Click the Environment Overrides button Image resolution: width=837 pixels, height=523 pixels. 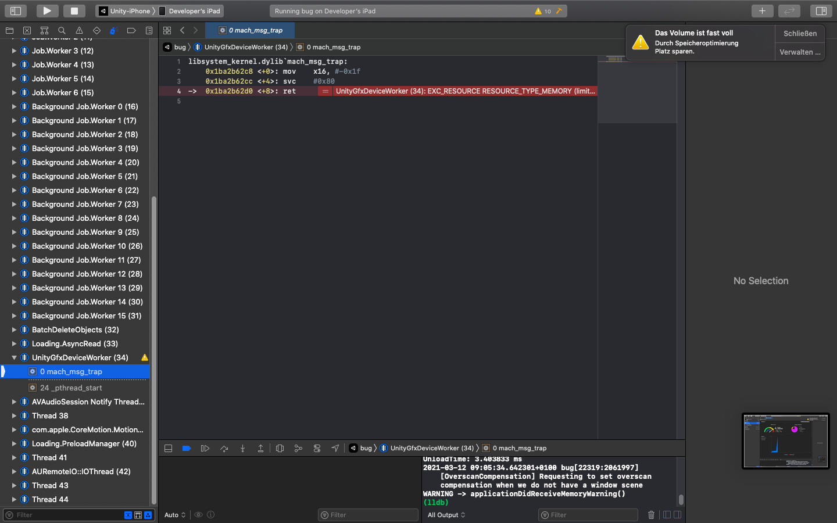tap(317, 448)
